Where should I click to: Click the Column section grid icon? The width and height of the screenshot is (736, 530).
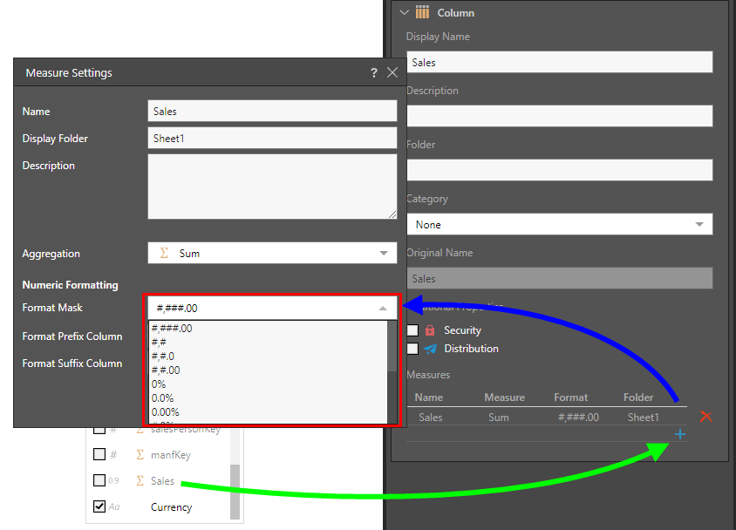pos(422,13)
